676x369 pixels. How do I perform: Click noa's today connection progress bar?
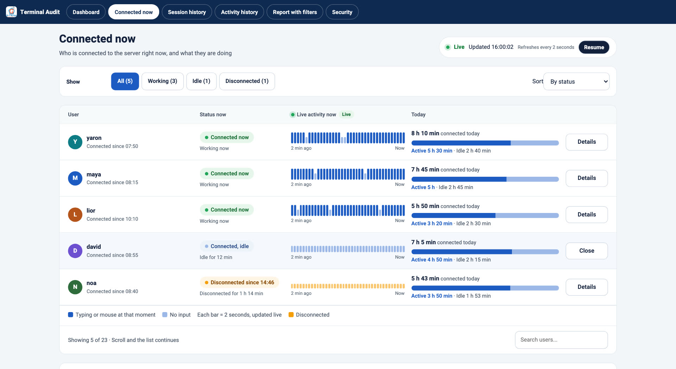pyautogui.click(x=485, y=288)
